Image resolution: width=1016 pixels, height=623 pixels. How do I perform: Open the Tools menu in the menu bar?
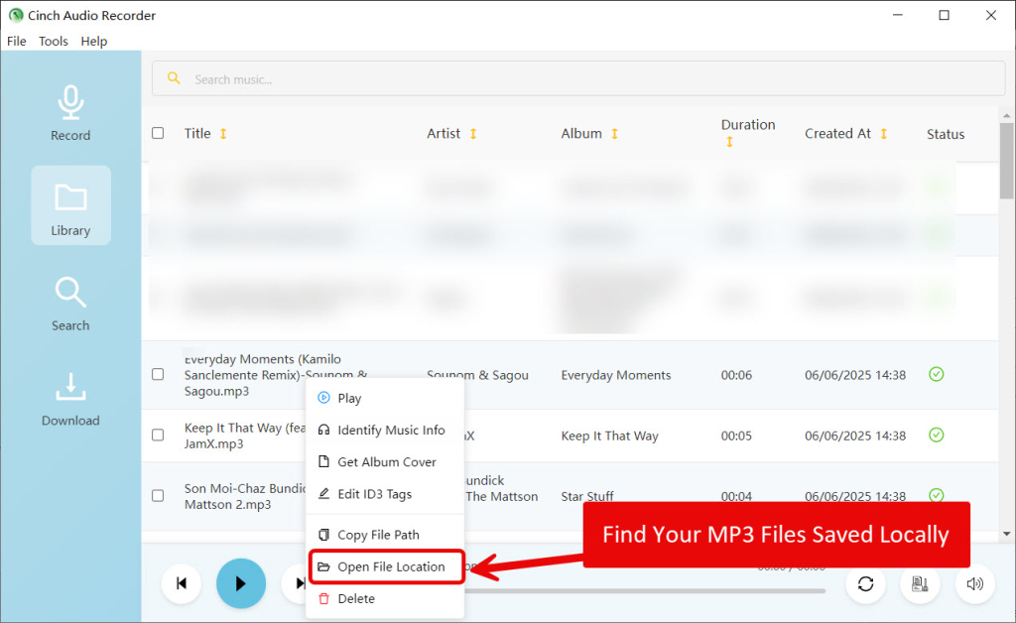point(54,42)
